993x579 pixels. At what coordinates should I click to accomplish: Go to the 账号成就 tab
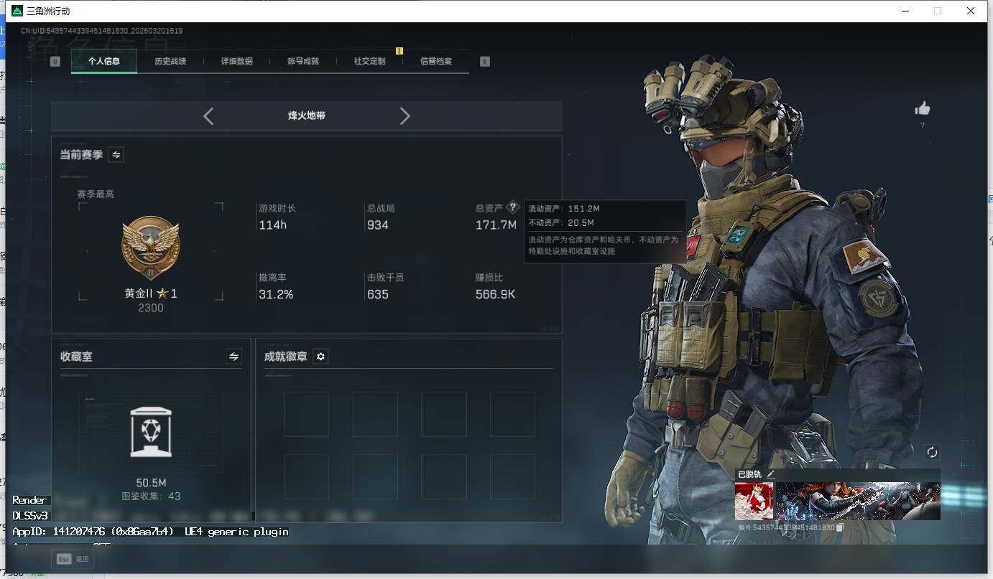[x=303, y=62]
